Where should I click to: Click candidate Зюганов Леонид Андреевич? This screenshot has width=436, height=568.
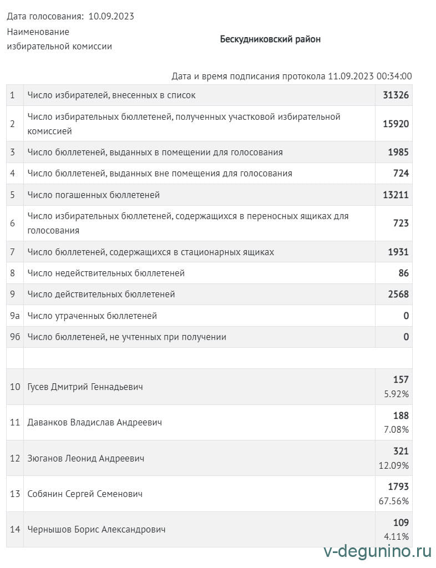click(86, 458)
